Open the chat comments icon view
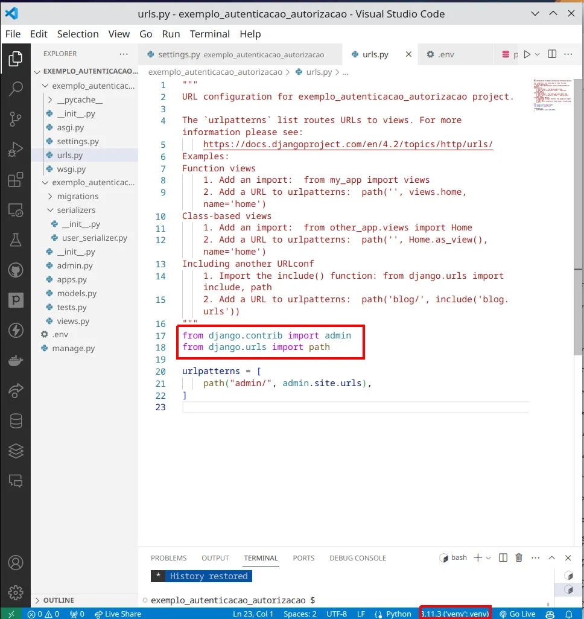 coord(16,481)
